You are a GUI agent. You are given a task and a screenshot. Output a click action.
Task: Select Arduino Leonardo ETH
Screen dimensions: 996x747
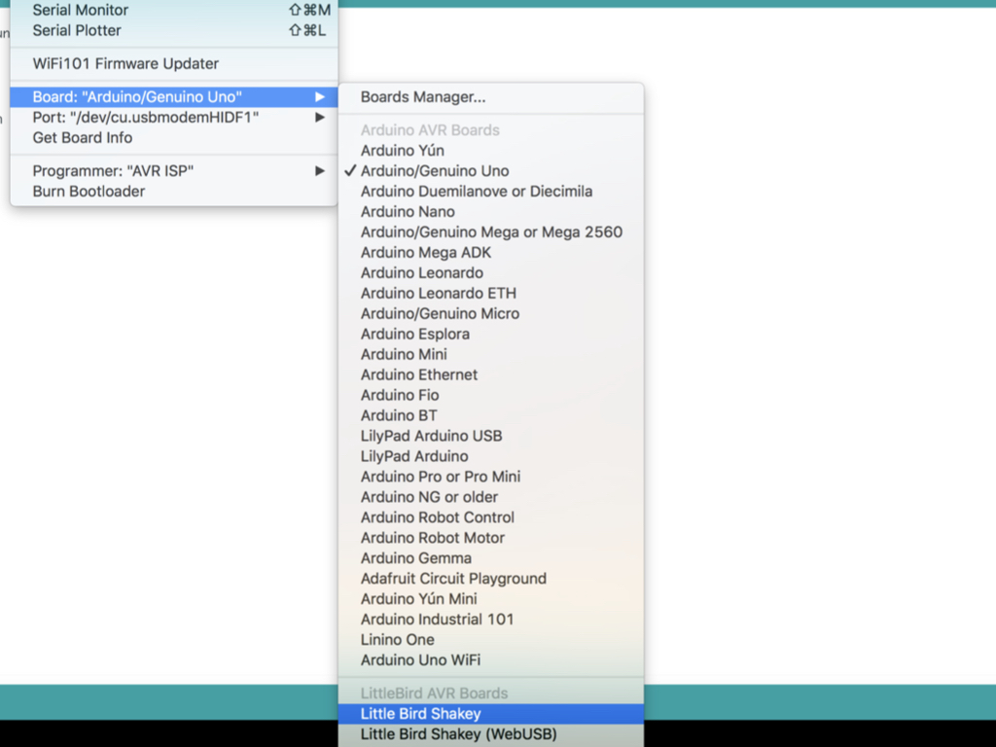point(491,293)
